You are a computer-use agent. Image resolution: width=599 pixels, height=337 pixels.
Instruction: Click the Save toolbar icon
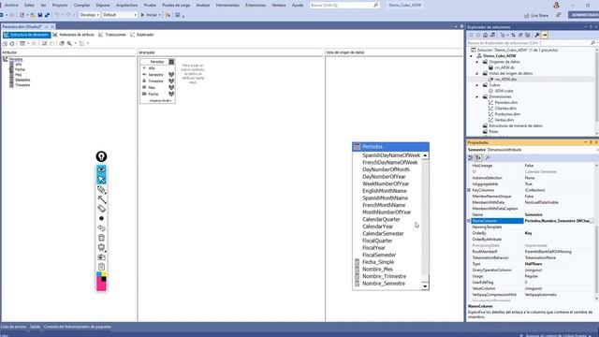click(x=39, y=15)
